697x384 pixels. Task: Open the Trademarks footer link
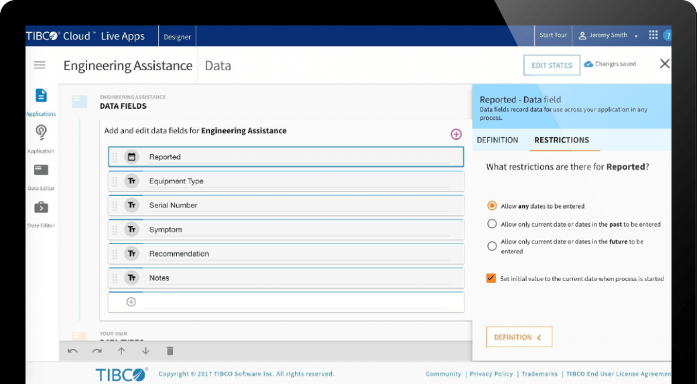[540, 374]
